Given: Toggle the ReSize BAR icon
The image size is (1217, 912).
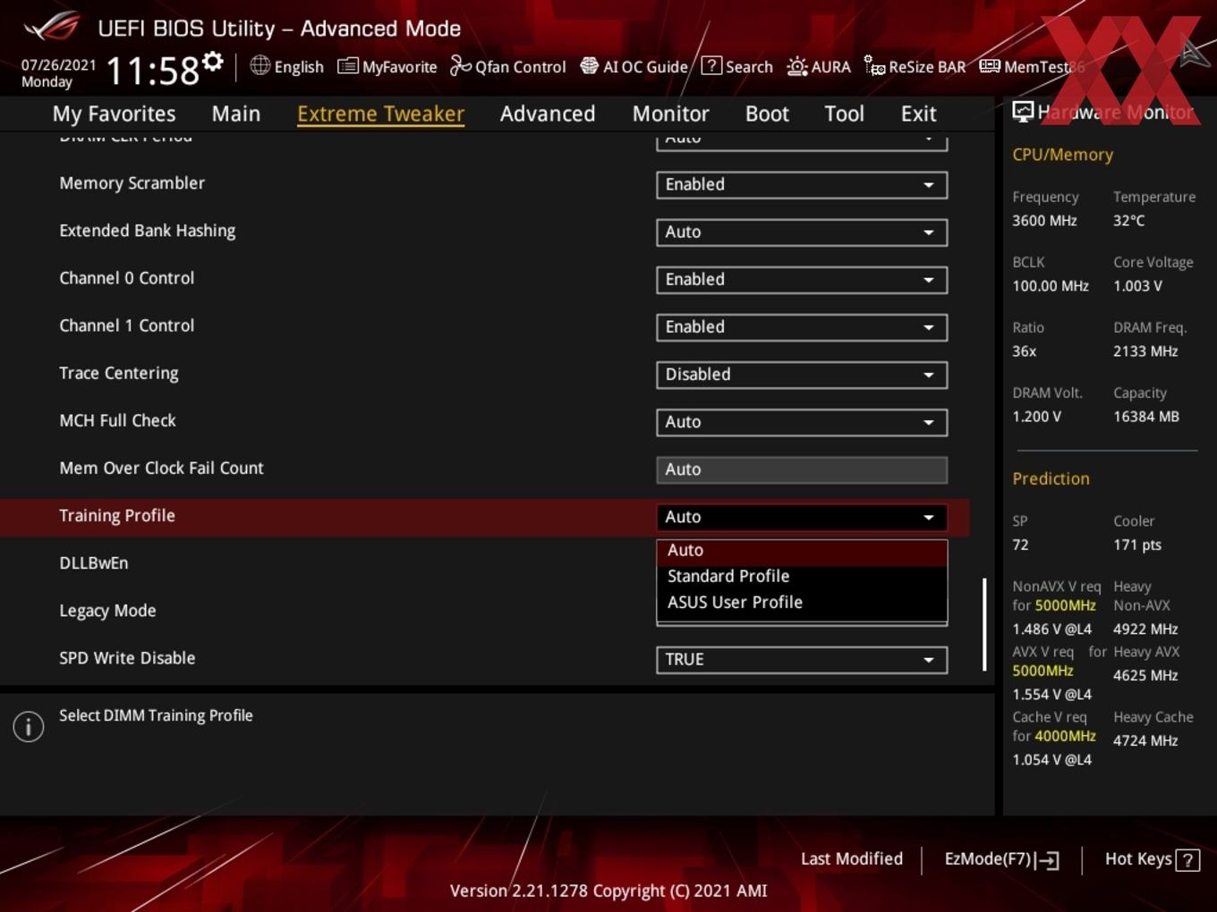Looking at the screenshot, I should 874,65.
